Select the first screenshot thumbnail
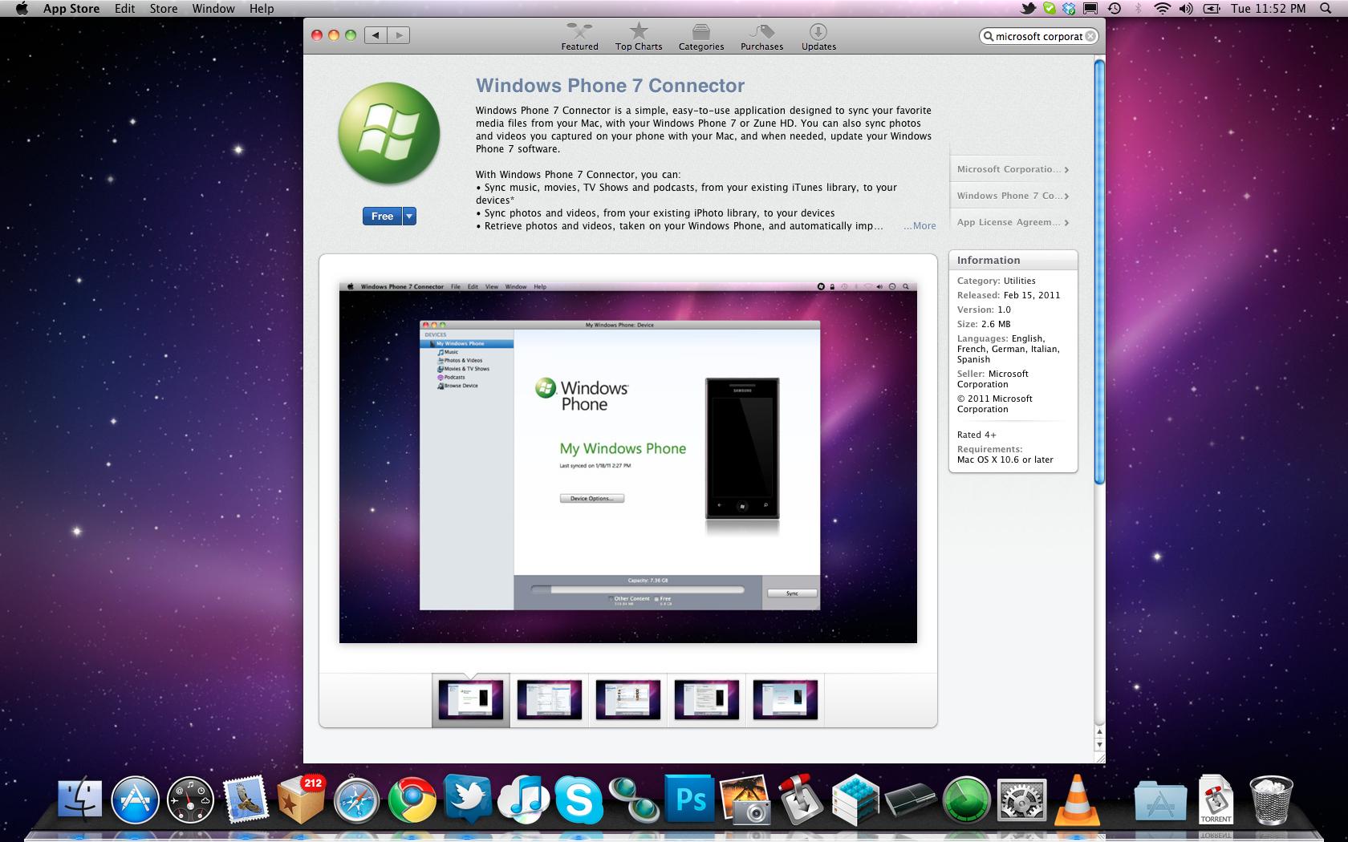Screen dimensions: 1348x842 pos(471,699)
